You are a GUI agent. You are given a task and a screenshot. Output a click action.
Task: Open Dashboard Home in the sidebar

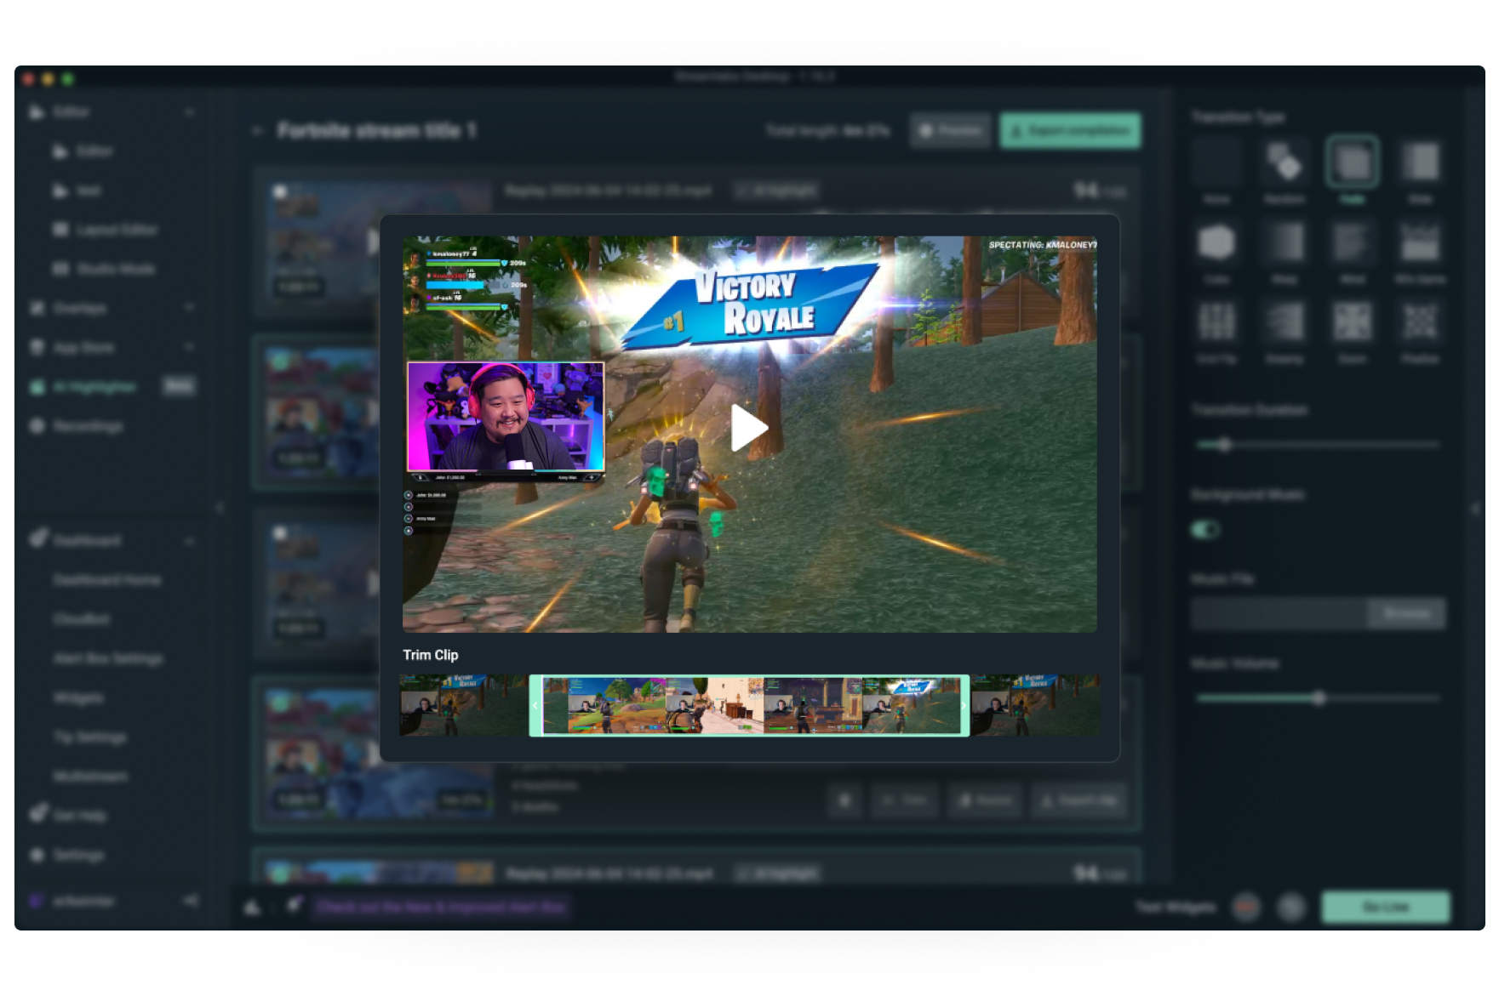pos(107,579)
